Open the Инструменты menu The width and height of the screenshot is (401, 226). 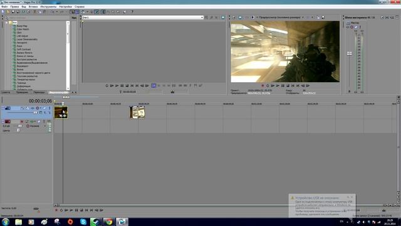pyautogui.click(x=48, y=7)
